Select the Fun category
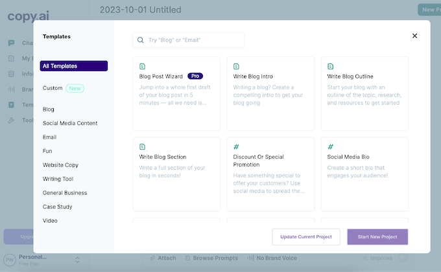The height and width of the screenshot is (272, 441). pyautogui.click(x=47, y=151)
